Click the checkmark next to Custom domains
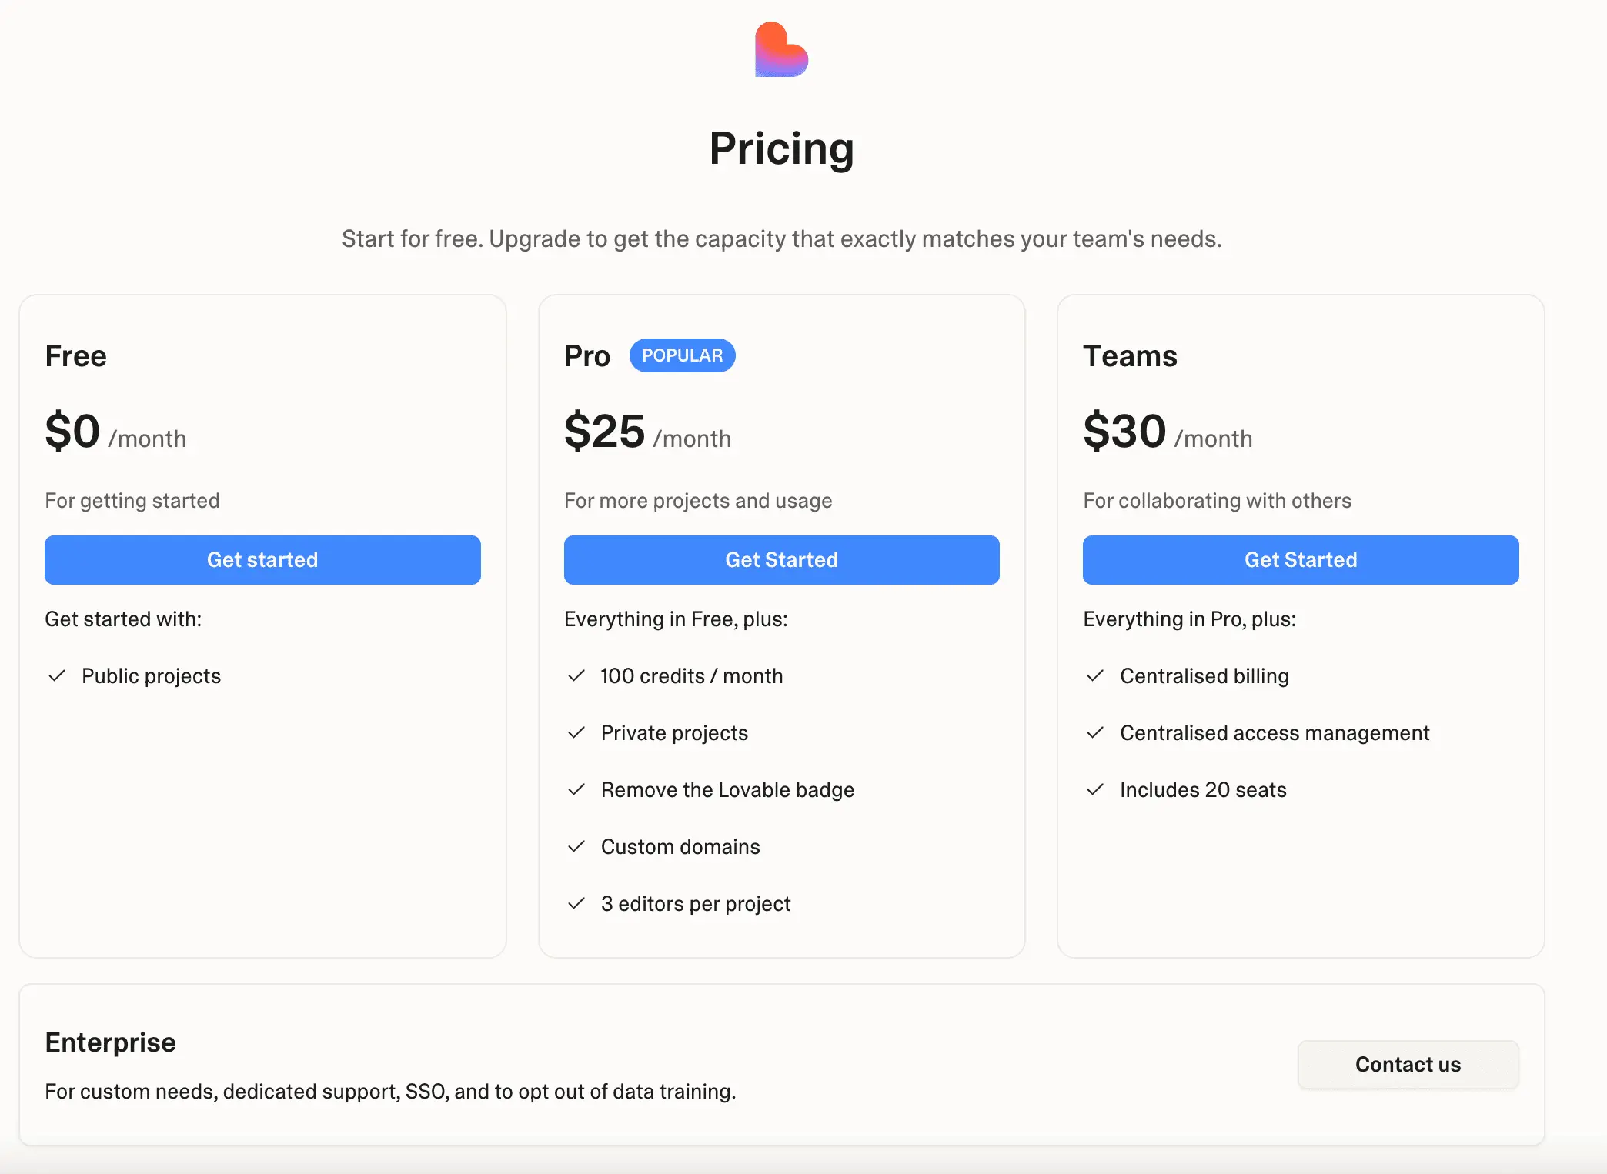 pos(576,846)
